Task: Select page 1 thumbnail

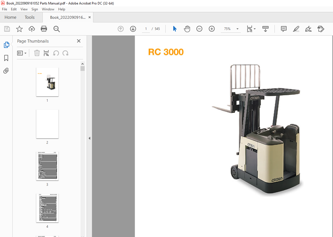Action: [x=47, y=82]
